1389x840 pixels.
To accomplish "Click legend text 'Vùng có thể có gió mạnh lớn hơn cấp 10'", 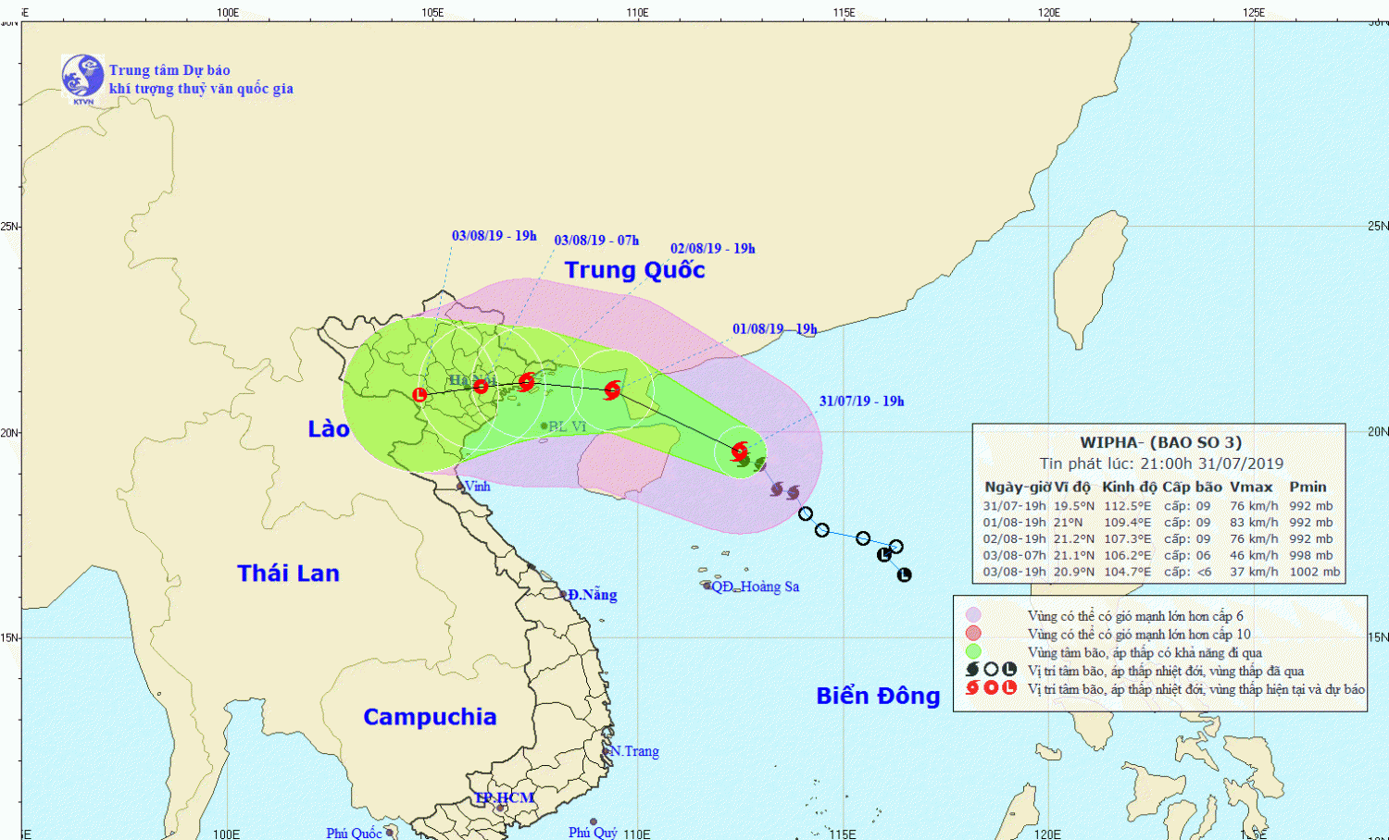I will 1139,634.
